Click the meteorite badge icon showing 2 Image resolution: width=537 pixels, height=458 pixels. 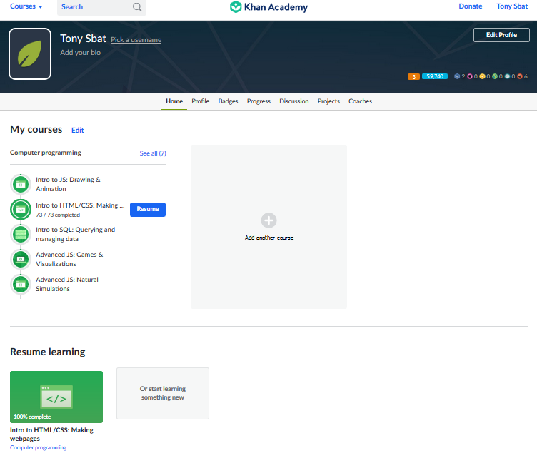click(x=457, y=76)
